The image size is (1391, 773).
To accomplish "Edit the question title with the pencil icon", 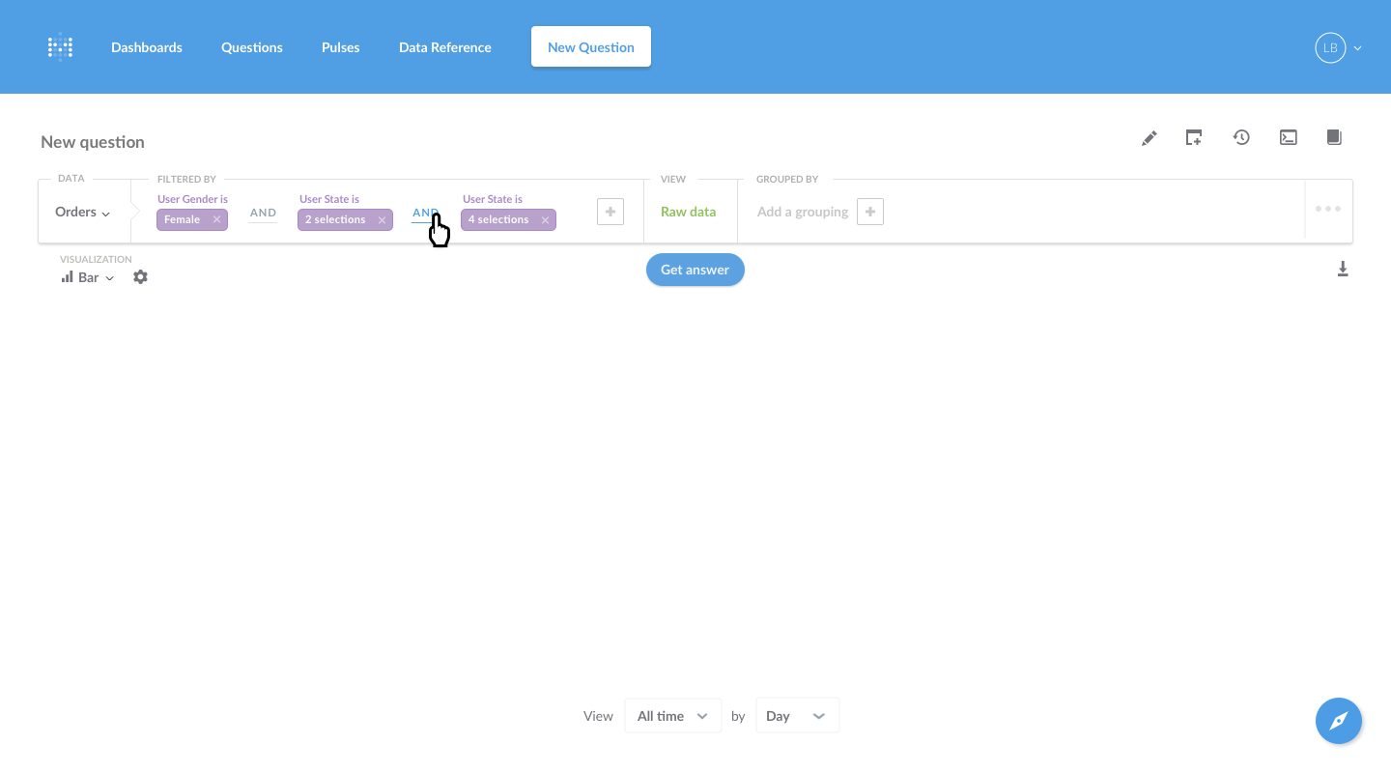I will pyautogui.click(x=1149, y=137).
